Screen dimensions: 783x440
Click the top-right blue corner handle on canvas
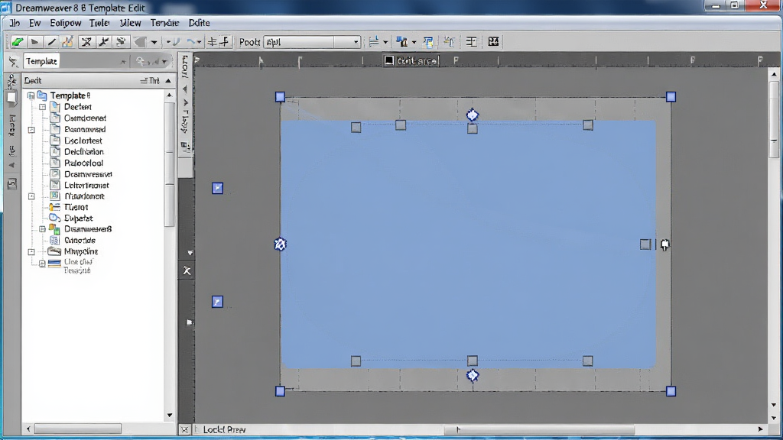[671, 97]
